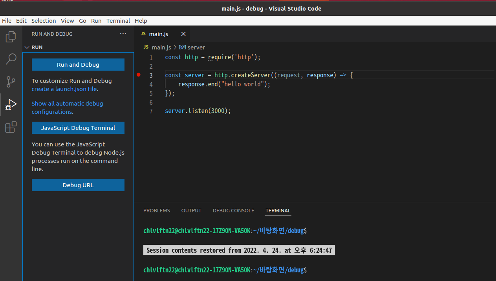Open the Go menu
The width and height of the screenshot is (496, 281).
click(x=82, y=21)
